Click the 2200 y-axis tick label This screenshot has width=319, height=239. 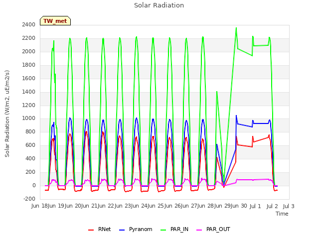coord(29,38)
